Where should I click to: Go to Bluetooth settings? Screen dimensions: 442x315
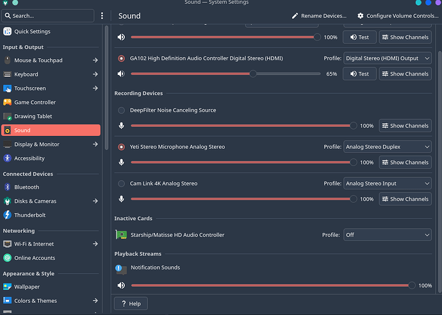pyautogui.click(x=51, y=187)
